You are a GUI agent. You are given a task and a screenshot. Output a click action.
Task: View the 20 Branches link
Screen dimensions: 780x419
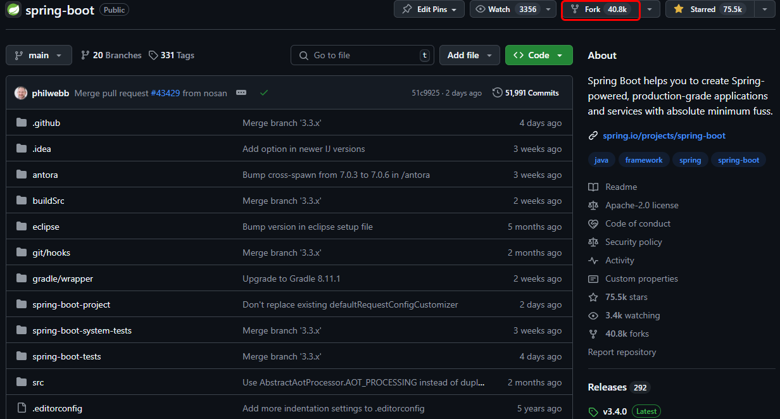[111, 55]
